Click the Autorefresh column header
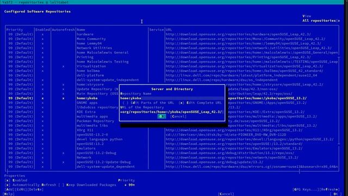This screenshot has height=196, width=348. click(x=63, y=29)
